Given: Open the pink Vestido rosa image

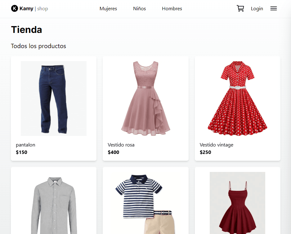Looking at the screenshot, I should (x=145, y=98).
